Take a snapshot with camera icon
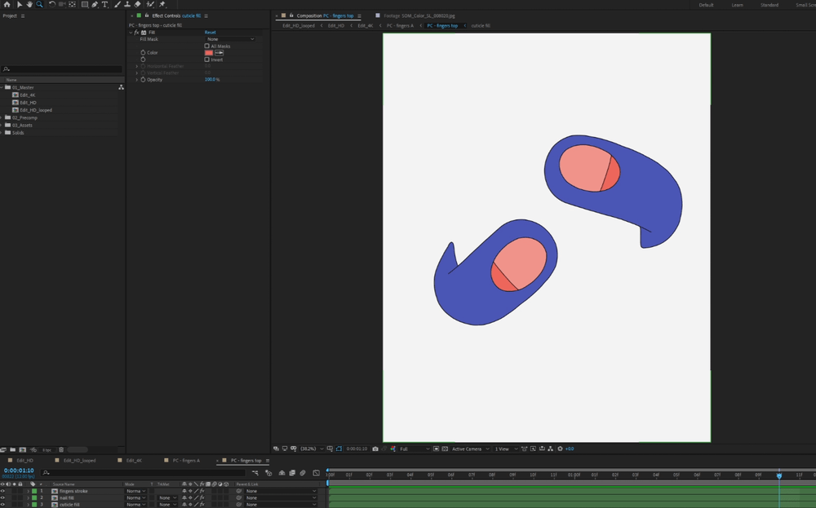This screenshot has height=508, width=816. (x=375, y=448)
